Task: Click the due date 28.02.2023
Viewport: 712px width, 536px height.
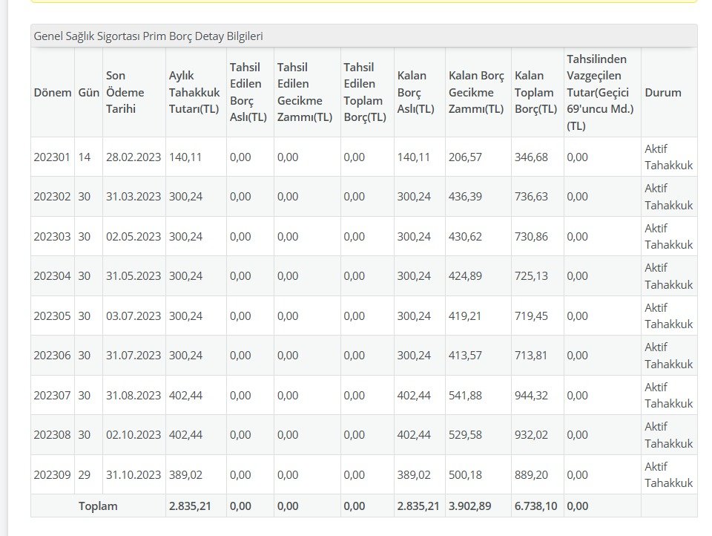Action: click(133, 157)
